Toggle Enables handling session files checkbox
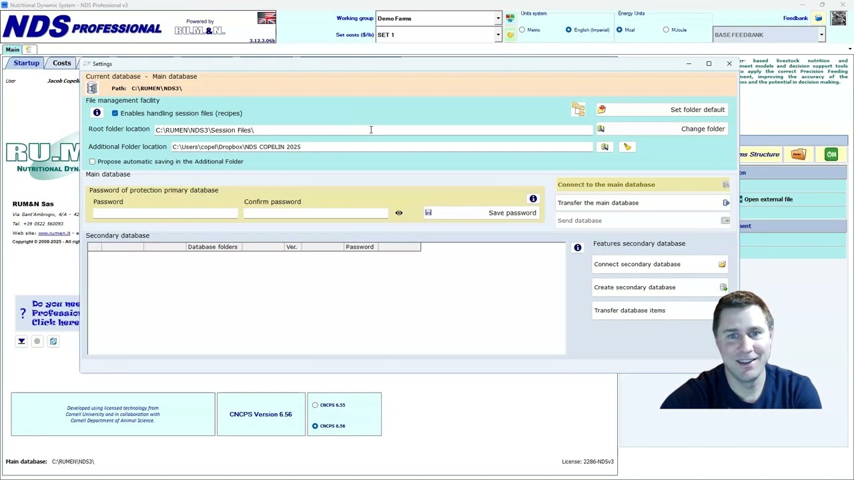The width and height of the screenshot is (854, 480). (115, 113)
